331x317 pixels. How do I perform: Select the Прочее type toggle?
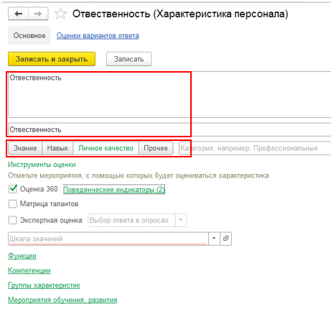coord(156,148)
